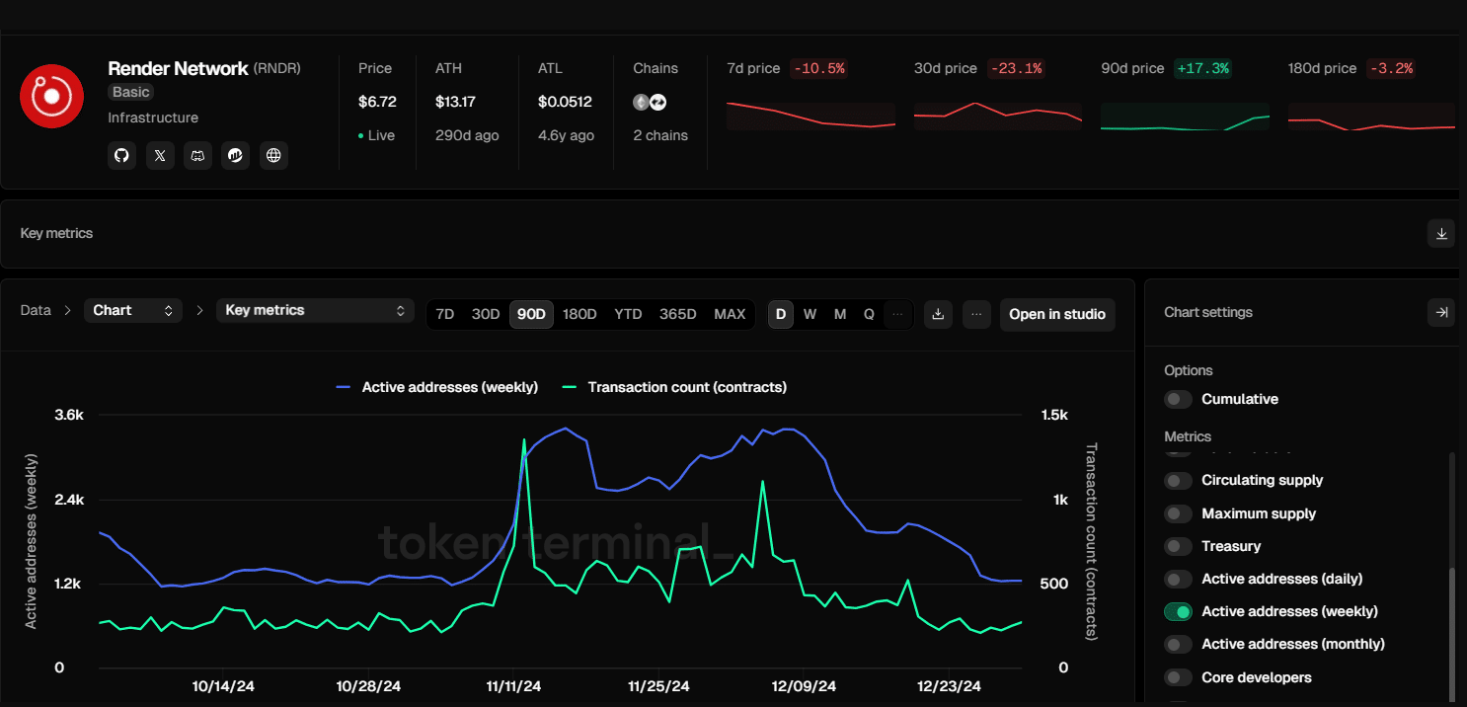The image size is (1467, 707).
Task: Click the Open in studio button
Action: (1056, 314)
